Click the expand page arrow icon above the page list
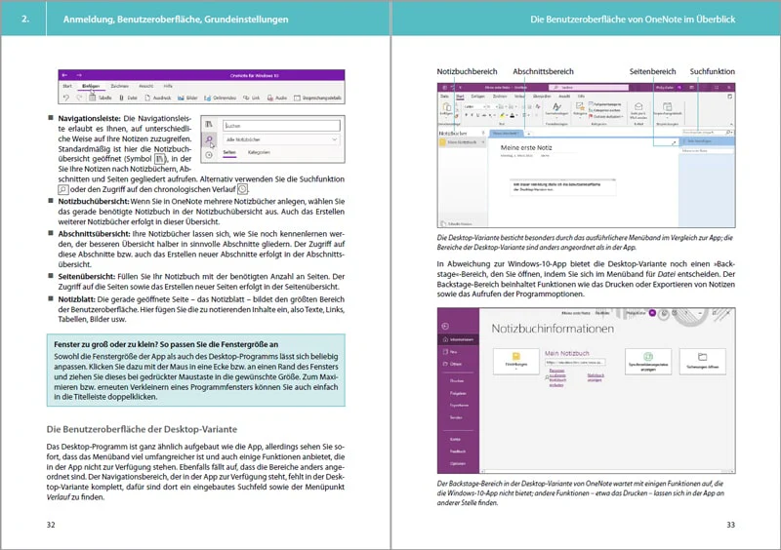781x550 pixels. point(674,142)
